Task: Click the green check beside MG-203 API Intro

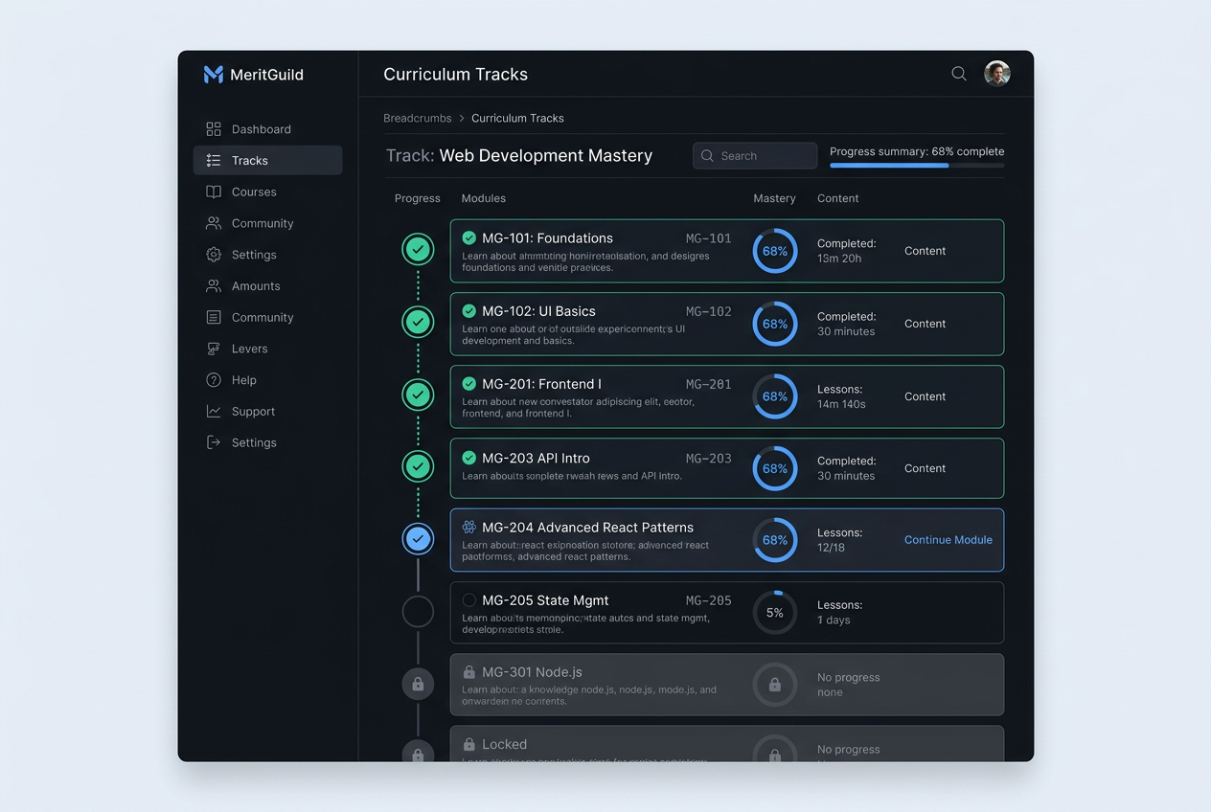Action: (469, 458)
